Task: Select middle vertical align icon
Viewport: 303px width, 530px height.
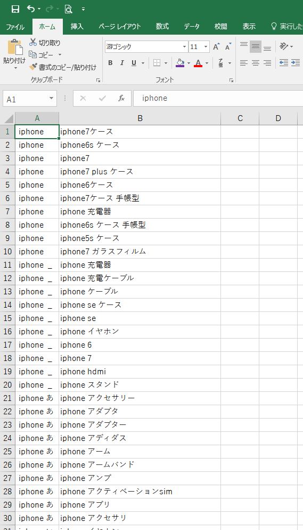Action: point(256,46)
